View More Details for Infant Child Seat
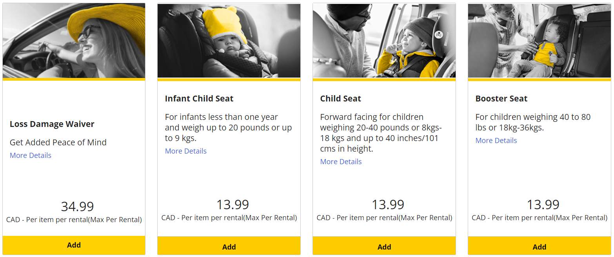 [x=186, y=151]
